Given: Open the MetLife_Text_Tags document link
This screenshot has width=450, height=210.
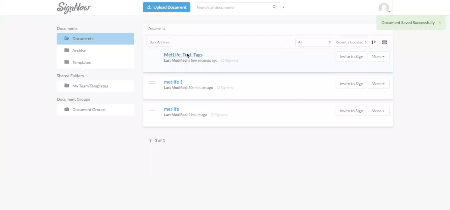Looking at the screenshot, I should 183,55.
